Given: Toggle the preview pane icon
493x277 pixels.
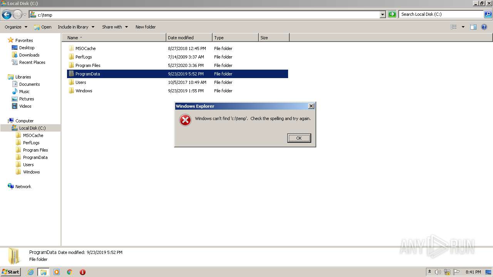Looking at the screenshot, I should 473,27.
